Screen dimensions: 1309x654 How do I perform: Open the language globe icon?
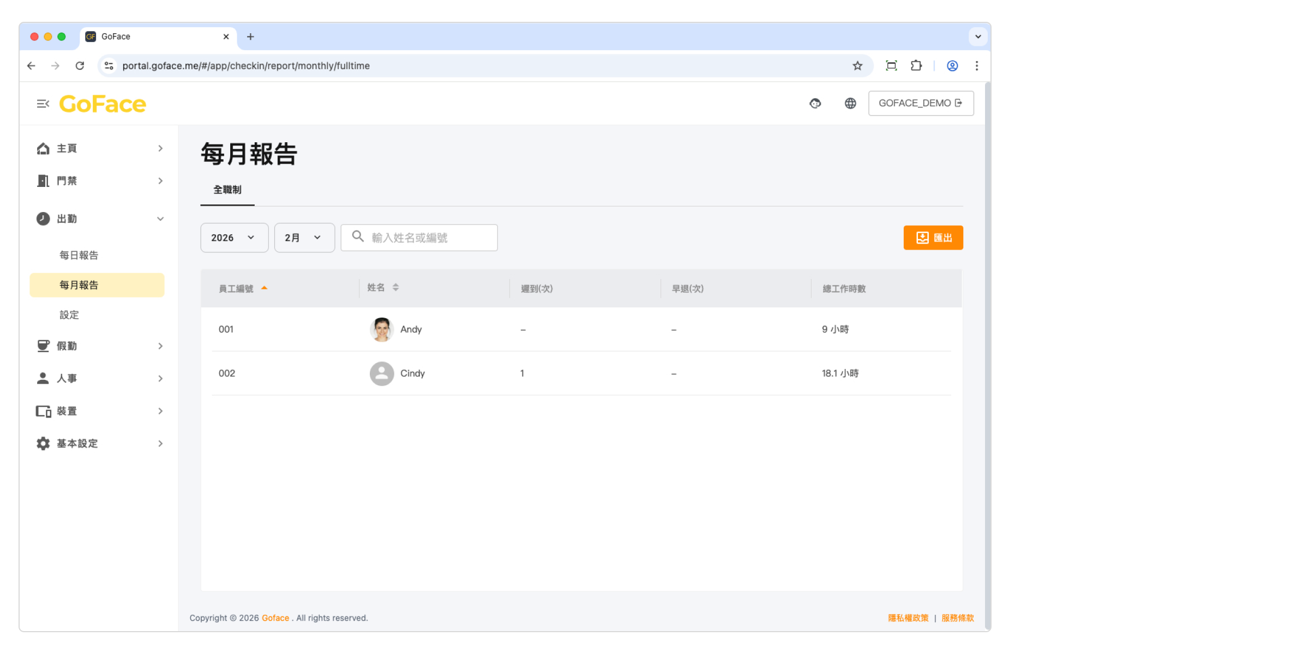point(850,104)
